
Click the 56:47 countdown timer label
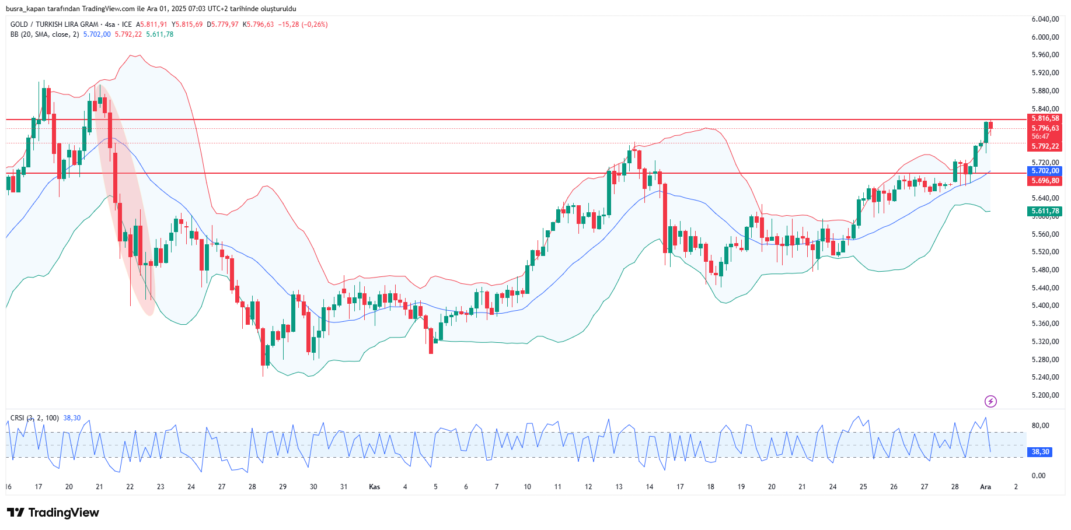pyautogui.click(x=1041, y=136)
